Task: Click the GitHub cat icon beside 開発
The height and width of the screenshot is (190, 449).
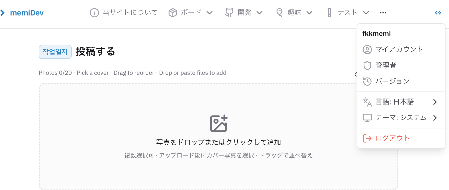Action: [229, 13]
